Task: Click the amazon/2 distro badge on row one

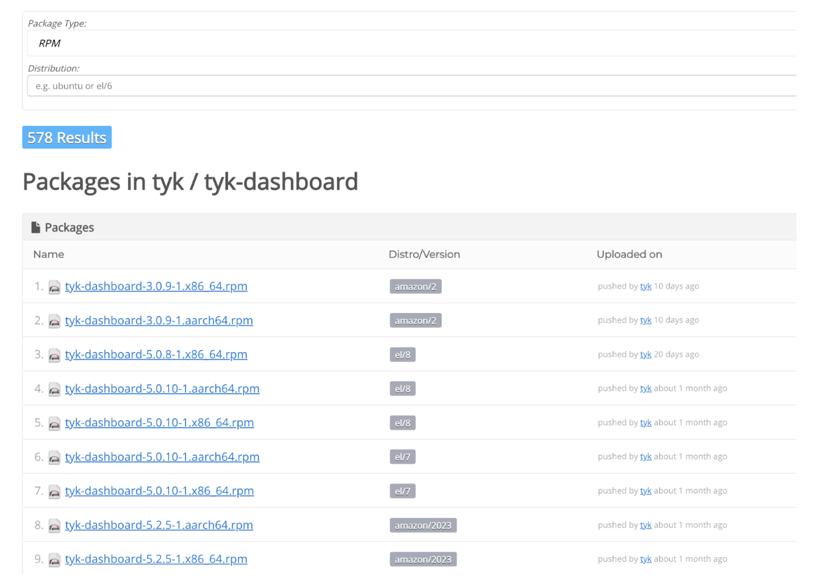Action: click(x=415, y=286)
